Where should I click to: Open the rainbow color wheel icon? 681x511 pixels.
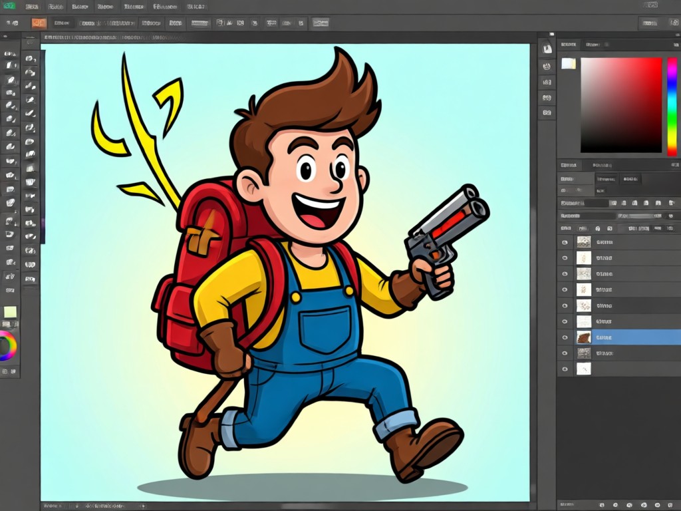8,346
